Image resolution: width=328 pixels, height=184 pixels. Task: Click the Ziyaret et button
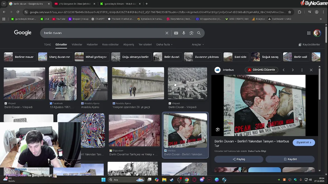coord(304,143)
